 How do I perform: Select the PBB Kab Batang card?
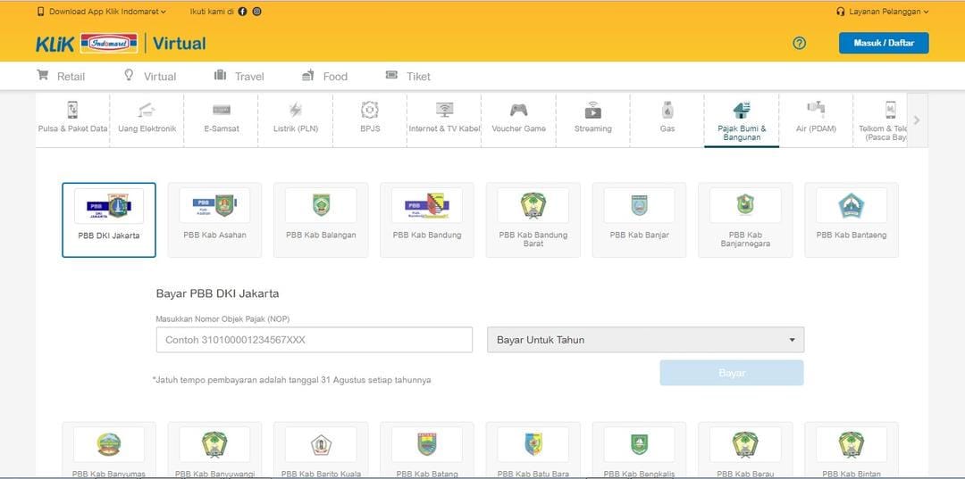click(x=427, y=450)
